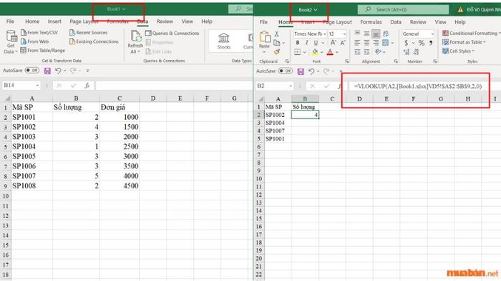The image size is (501, 281).
Task: Click the Top Align icon
Action: [x=357, y=33]
